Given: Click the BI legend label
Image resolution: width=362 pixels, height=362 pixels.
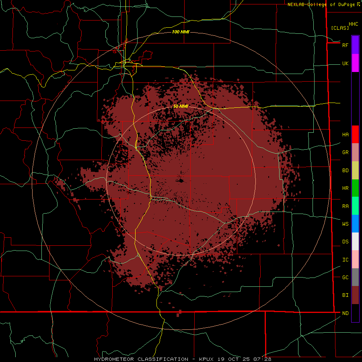Looking at the screenshot, I should coord(345,295).
